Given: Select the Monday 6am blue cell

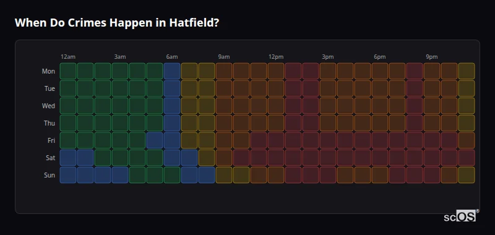Looking at the screenshot, I should [x=172, y=71].
